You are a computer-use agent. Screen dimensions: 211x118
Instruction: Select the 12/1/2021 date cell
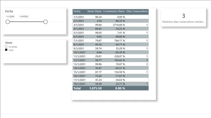tap(79, 60)
